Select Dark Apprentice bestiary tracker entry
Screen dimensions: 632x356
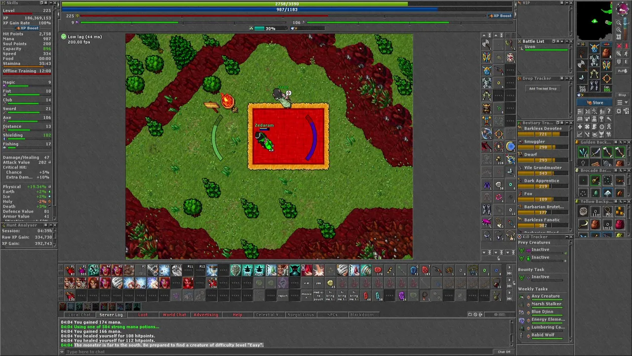(543, 183)
